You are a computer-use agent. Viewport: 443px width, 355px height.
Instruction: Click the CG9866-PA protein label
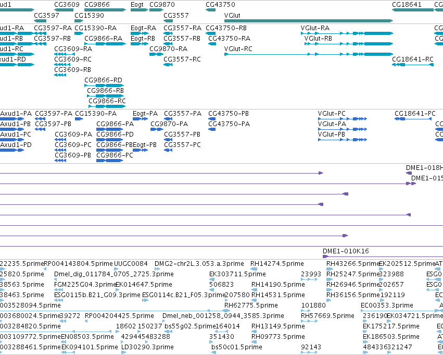(x=115, y=124)
